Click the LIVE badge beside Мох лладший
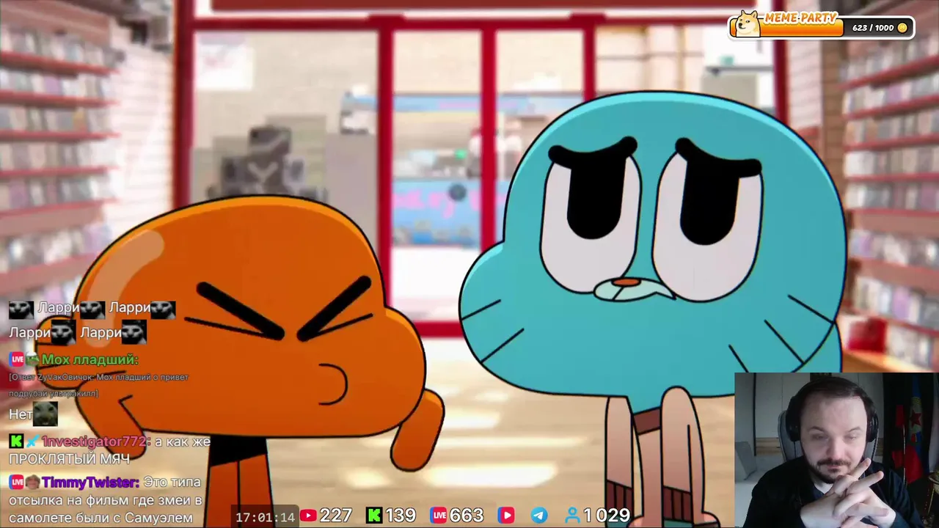The image size is (939, 528). tap(16, 359)
